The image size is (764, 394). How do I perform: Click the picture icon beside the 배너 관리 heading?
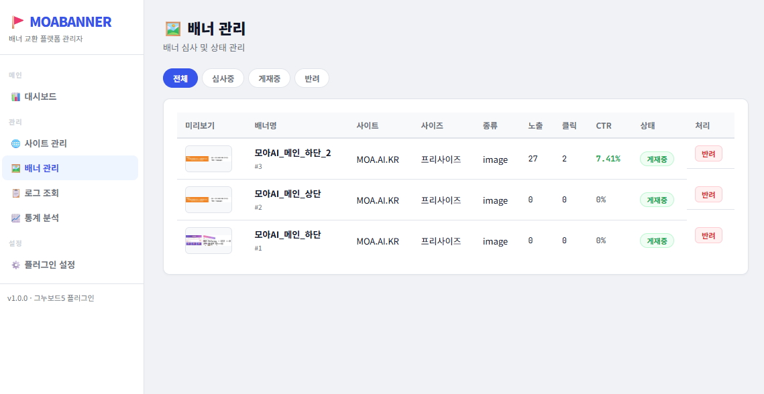tap(173, 29)
